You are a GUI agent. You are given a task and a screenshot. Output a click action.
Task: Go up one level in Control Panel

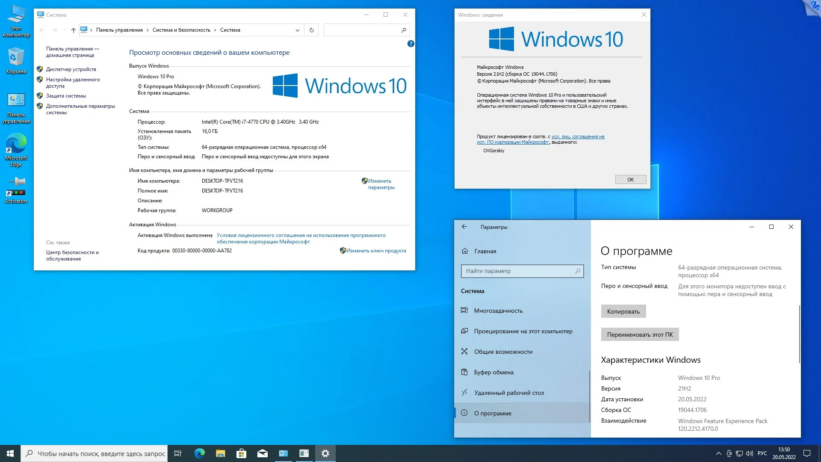(74, 30)
